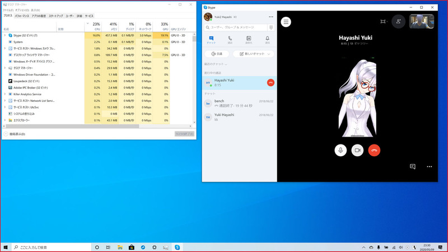Expand the Task Manager process row

tap(4, 68)
